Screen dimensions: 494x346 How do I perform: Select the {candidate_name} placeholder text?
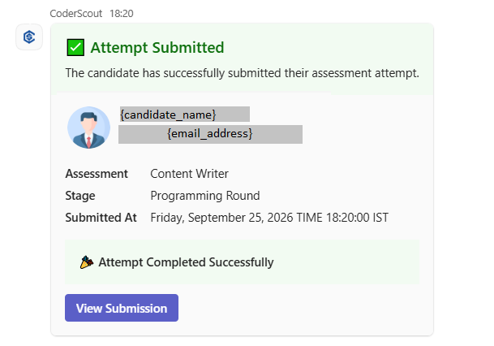(168, 115)
